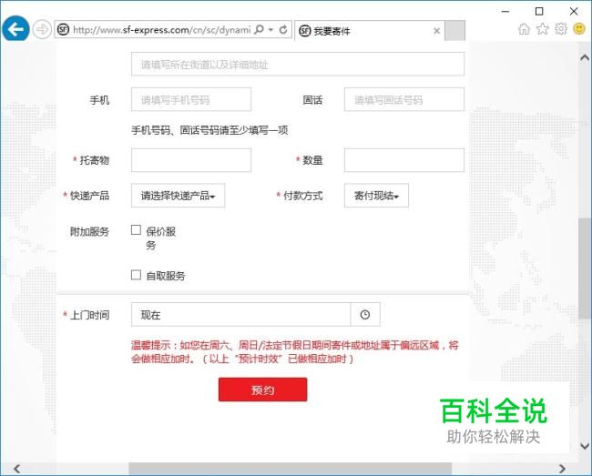Minimize the browser window
Viewport: 592px width, 476px height.
pos(505,12)
